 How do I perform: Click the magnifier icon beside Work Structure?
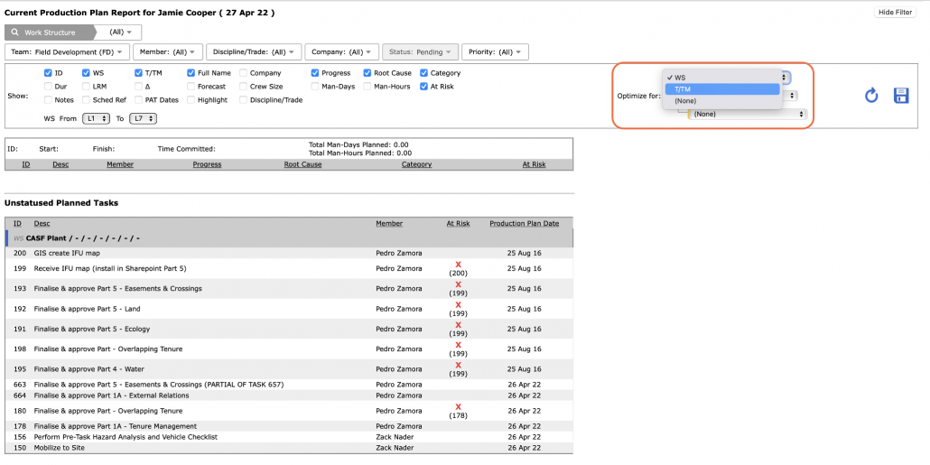coord(13,33)
